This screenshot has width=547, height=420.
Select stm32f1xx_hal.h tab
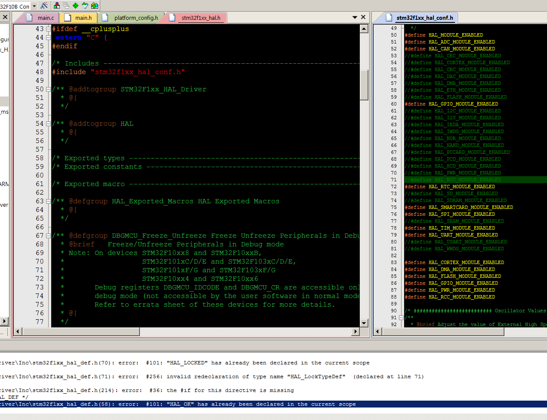[x=196, y=18]
